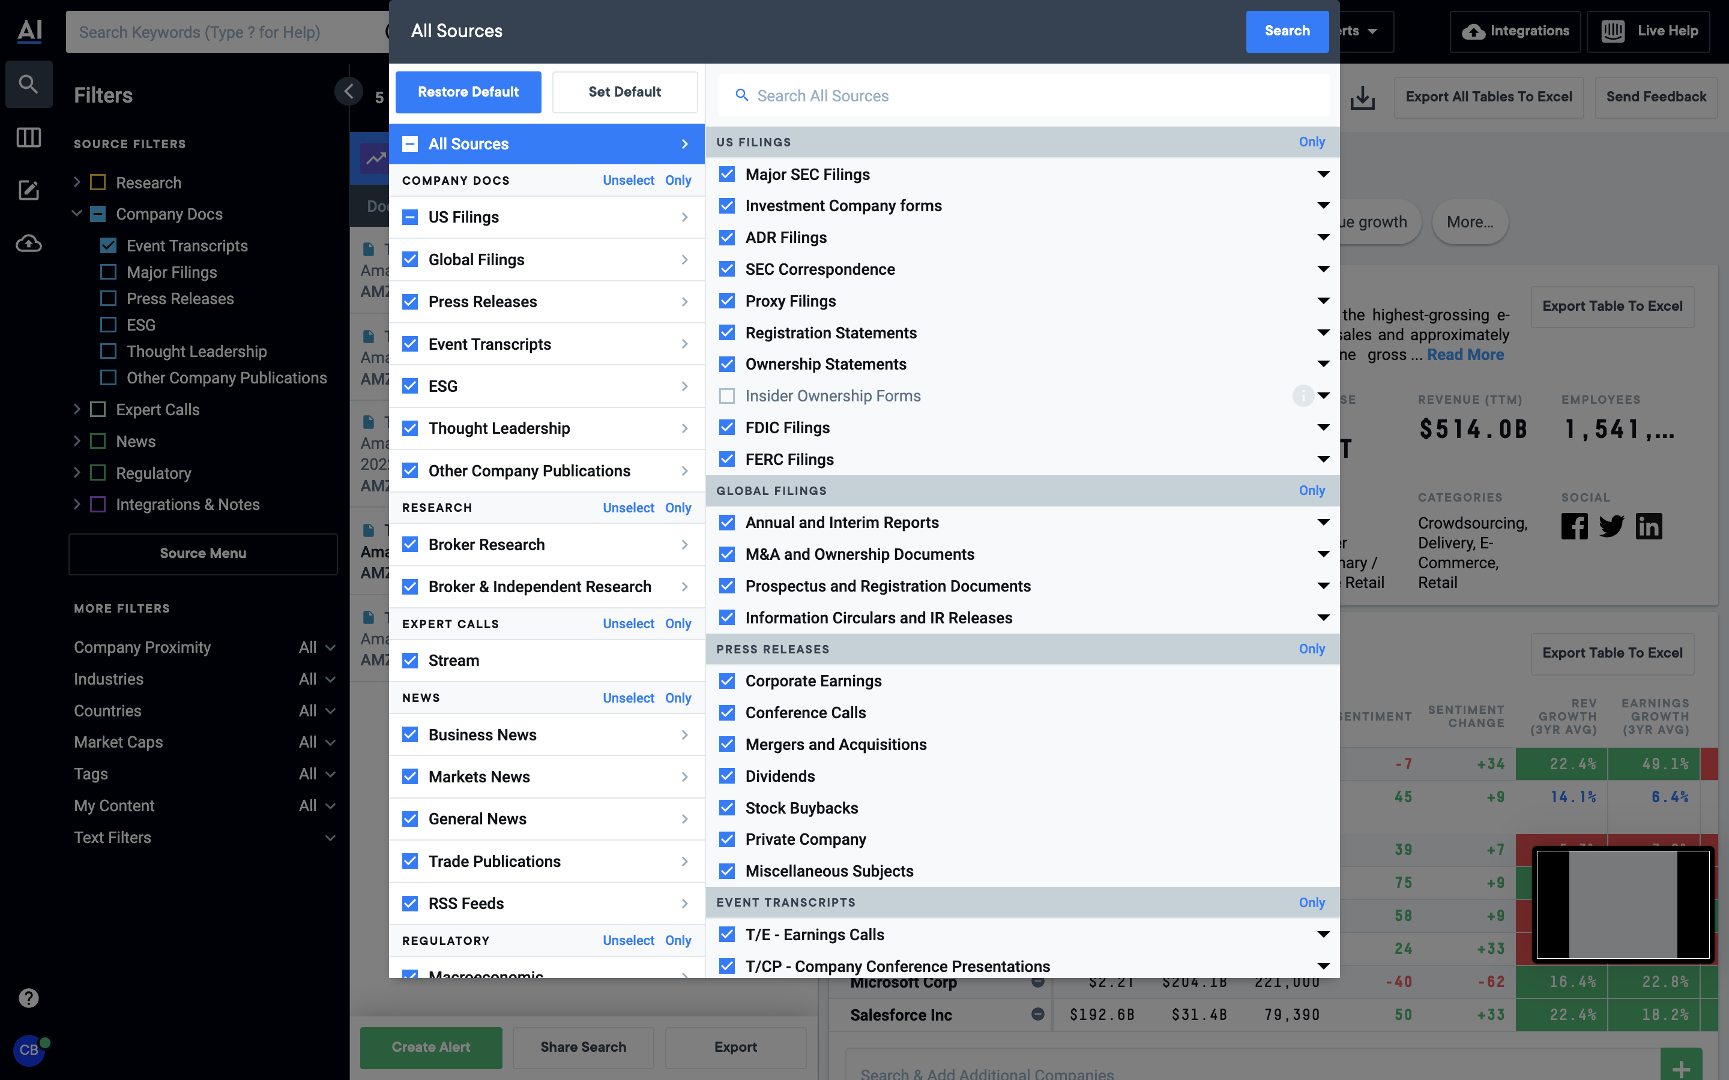Screen dimensions: 1729x1080
Task: Click magnifier icon in Search All Sources
Action: pos(741,96)
